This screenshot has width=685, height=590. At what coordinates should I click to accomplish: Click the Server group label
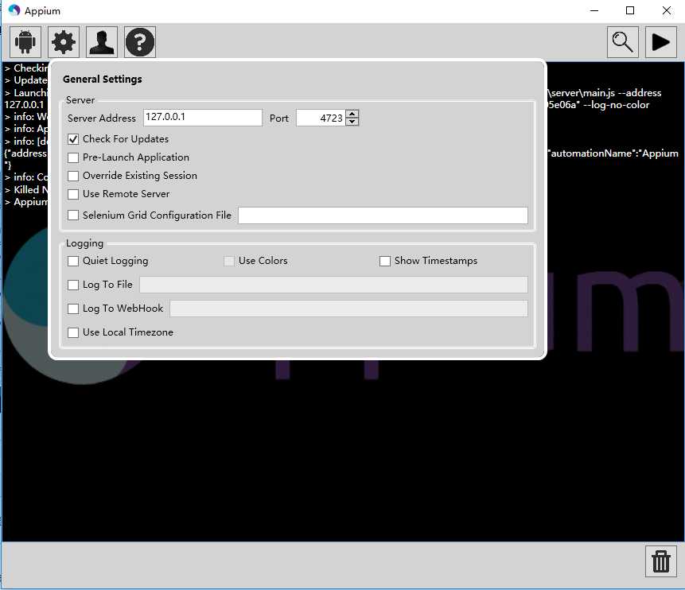tap(80, 100)
